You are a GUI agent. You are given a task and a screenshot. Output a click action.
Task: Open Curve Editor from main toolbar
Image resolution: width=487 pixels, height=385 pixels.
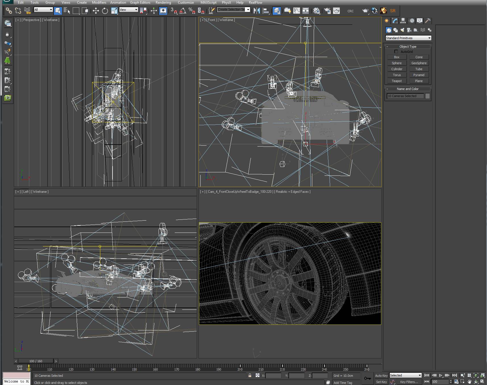296,11
